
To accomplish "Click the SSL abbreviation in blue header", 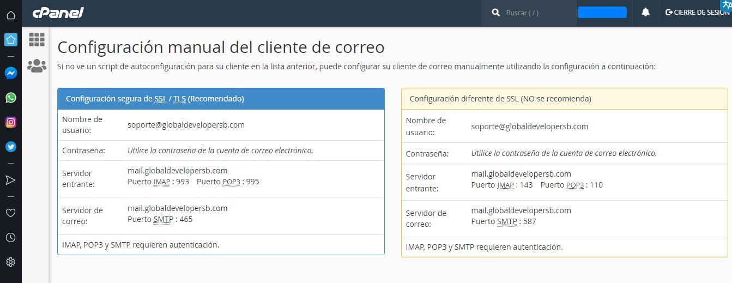I will (160, 99).
